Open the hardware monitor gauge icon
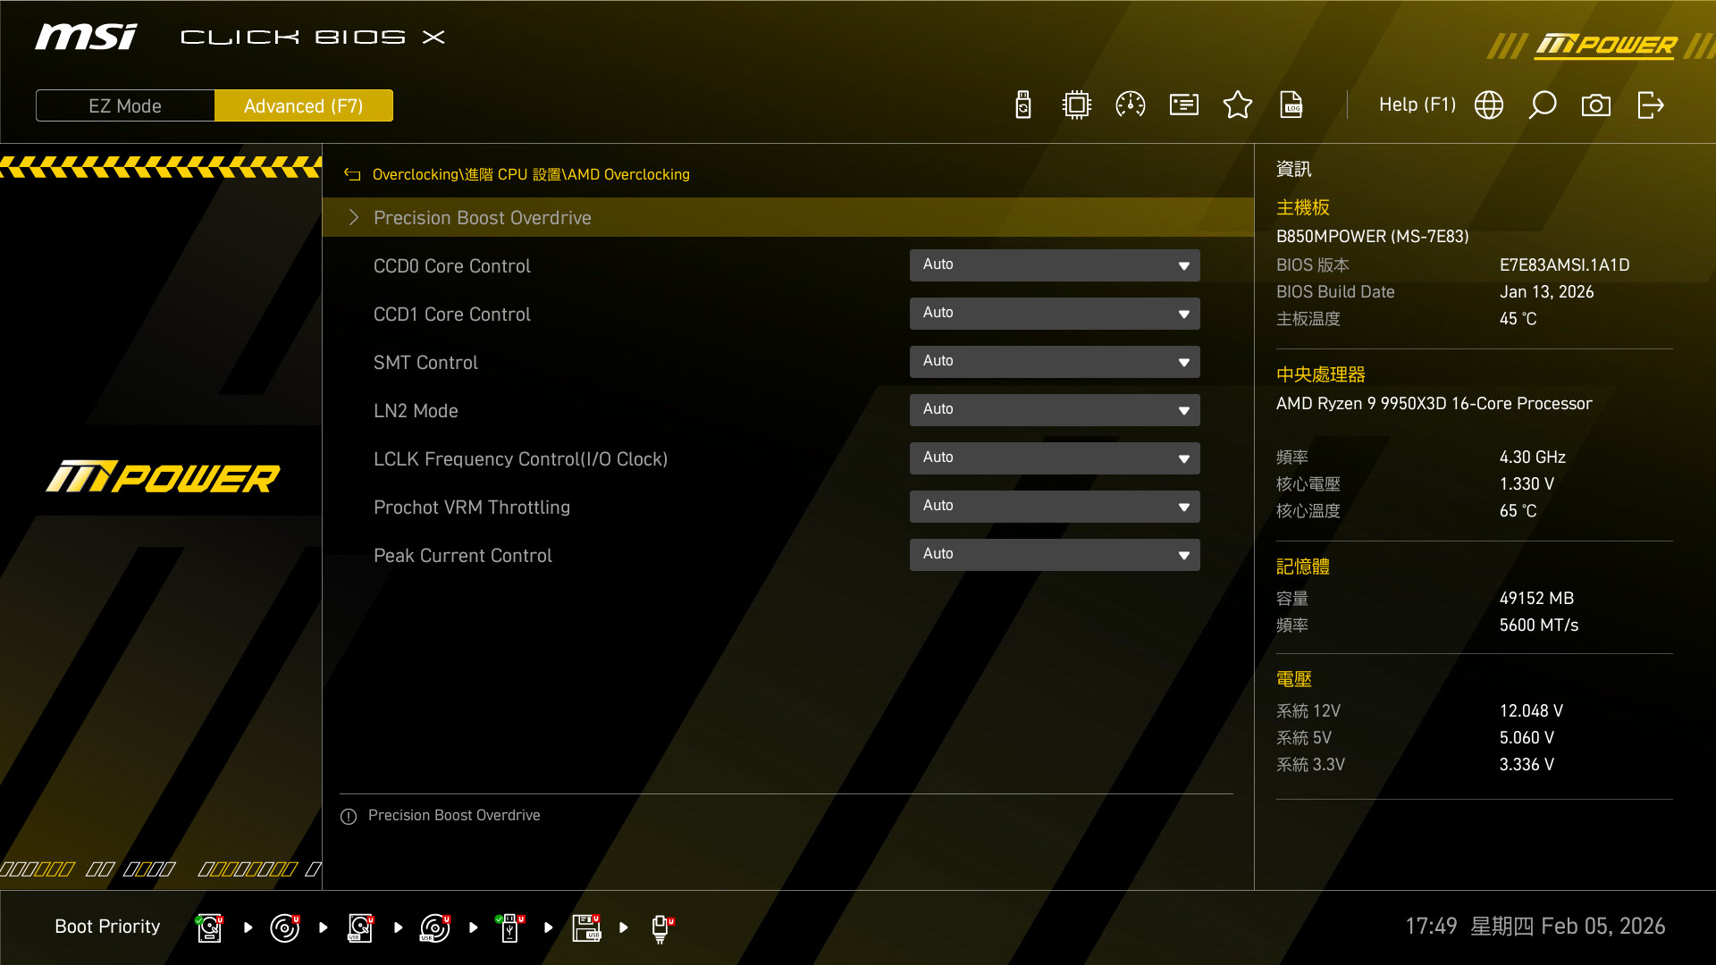 coord(1131,105)
